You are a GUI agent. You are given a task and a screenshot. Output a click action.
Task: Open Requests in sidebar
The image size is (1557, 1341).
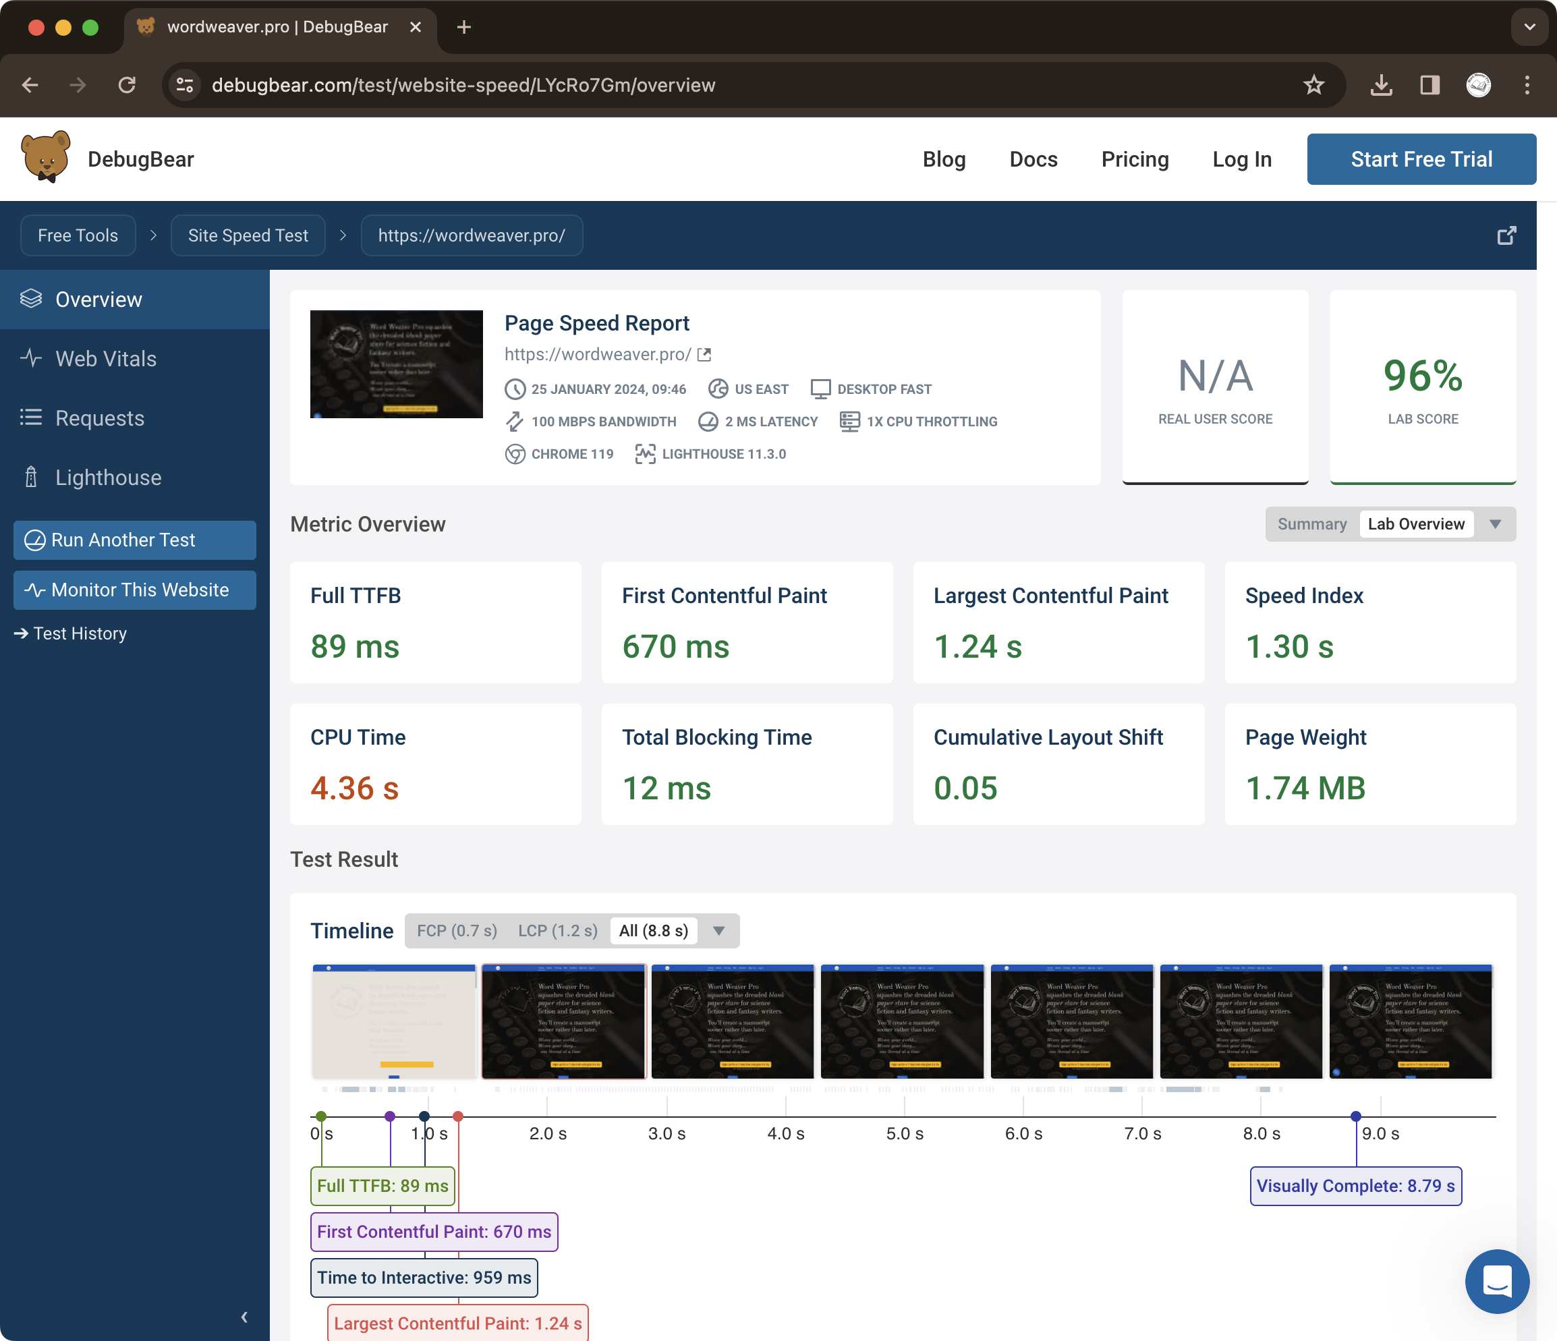(x=134, y=418)
